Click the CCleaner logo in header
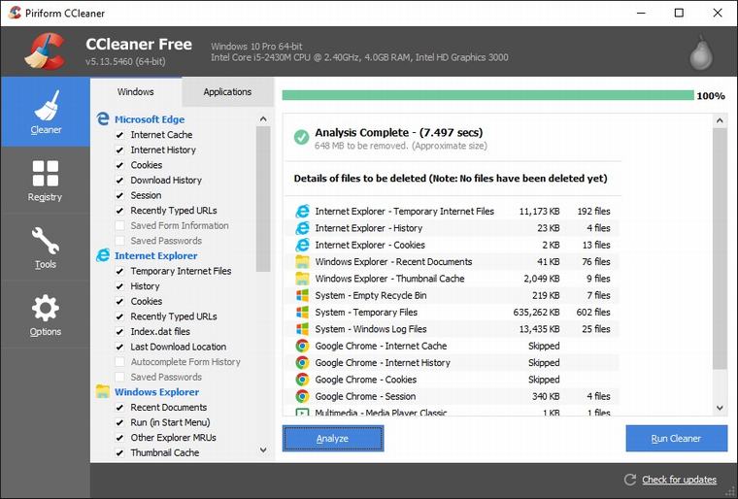Viewport: 738px width, 499px height. (x=45, y=51)
